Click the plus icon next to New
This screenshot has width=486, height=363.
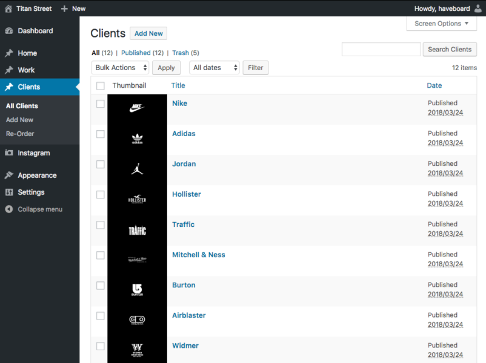(x=64, y=8)
